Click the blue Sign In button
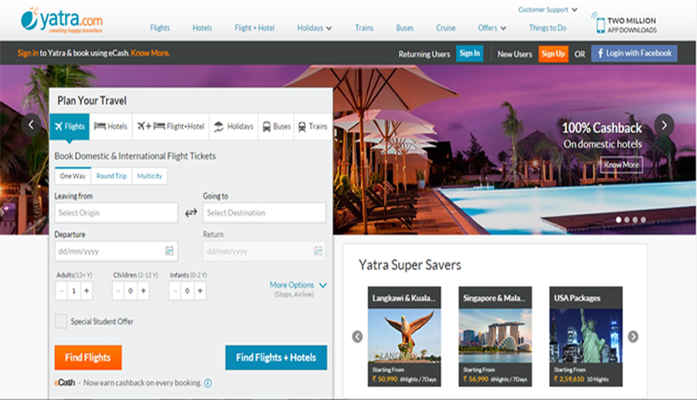This screenshot has width=697, height=400. click(470, 53)
